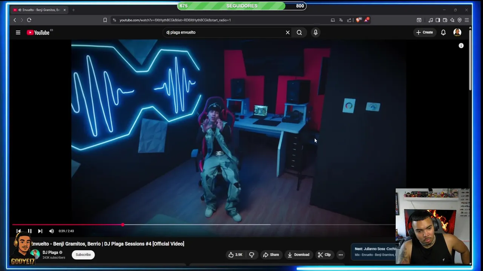
Task: Subscribe to DJ Plaga
Action: (x=83, y=255)
